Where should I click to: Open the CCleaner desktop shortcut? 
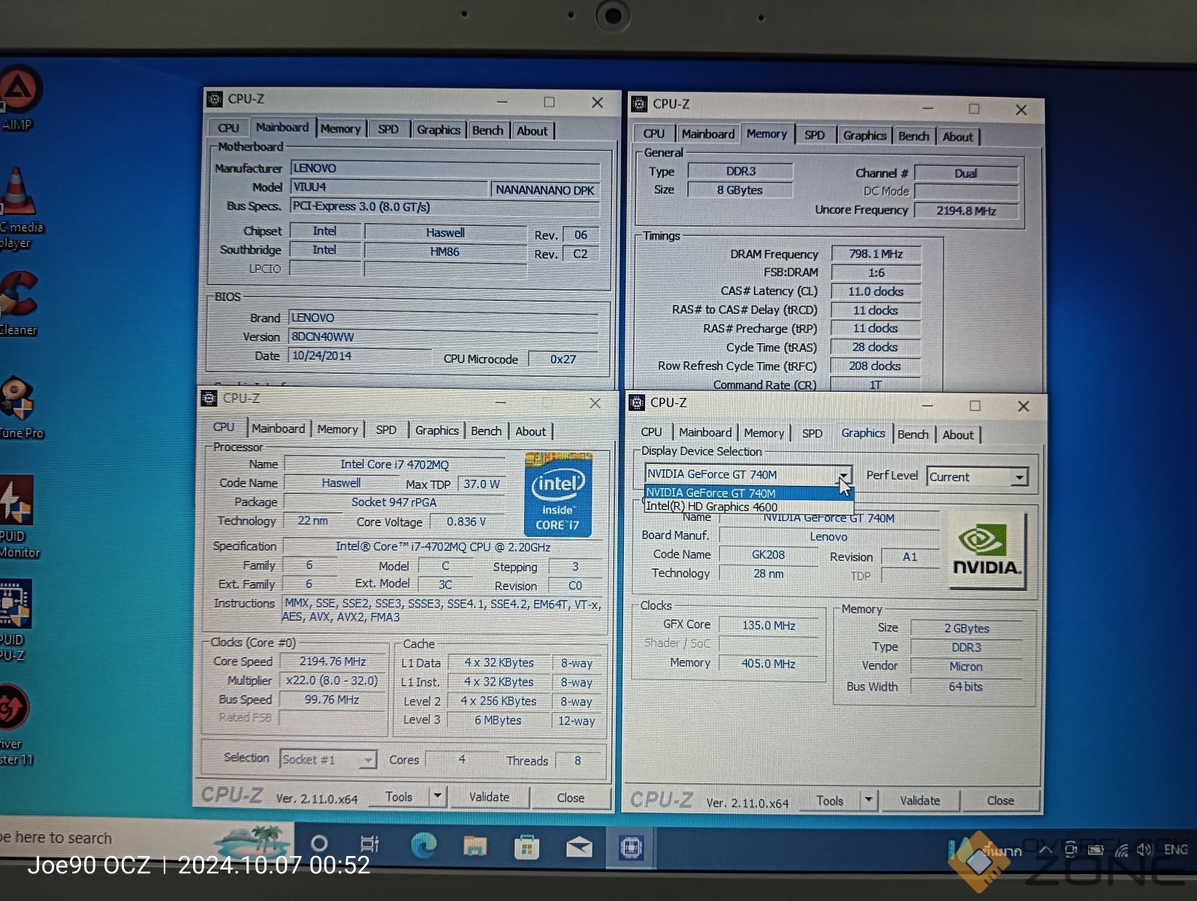pyautogui.click(x=18, y=303)
